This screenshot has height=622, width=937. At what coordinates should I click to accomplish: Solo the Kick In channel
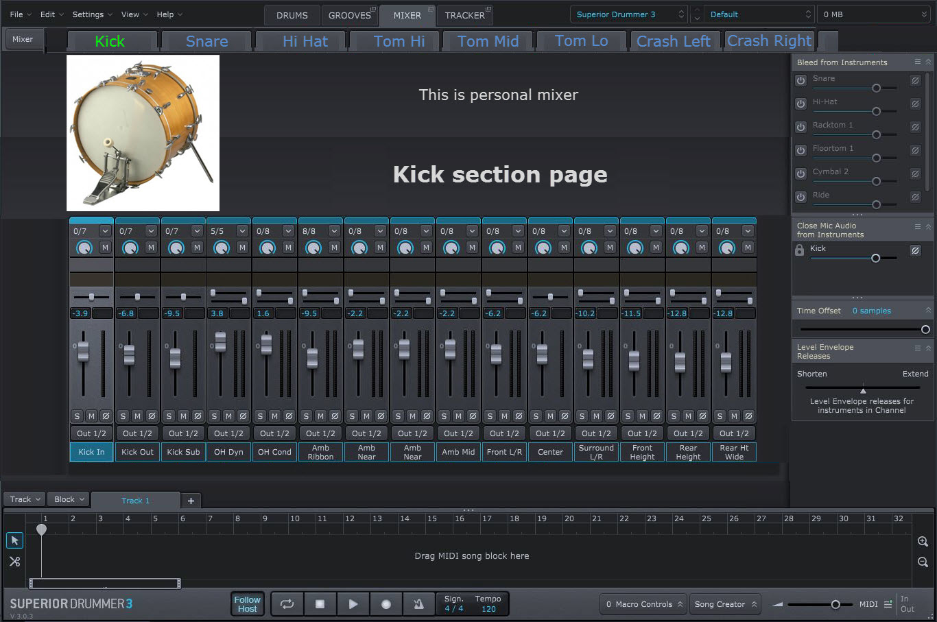point(77,416)
